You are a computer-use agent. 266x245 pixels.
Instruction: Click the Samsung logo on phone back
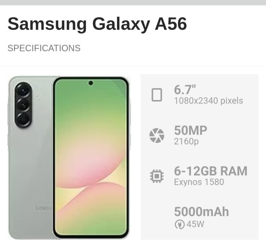tap(44, 208)
